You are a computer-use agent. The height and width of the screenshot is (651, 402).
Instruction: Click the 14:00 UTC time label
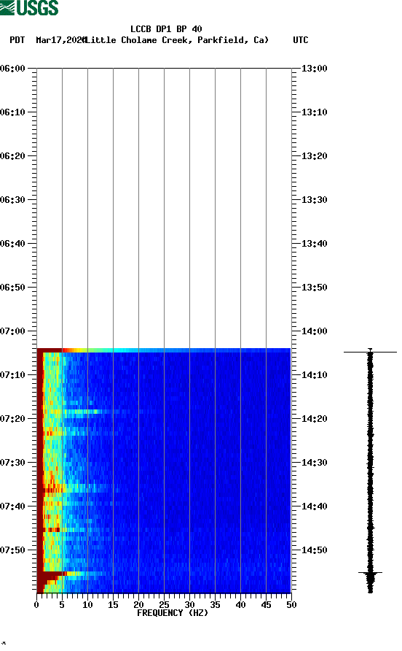pyautogui.click(x=314, y=331)
